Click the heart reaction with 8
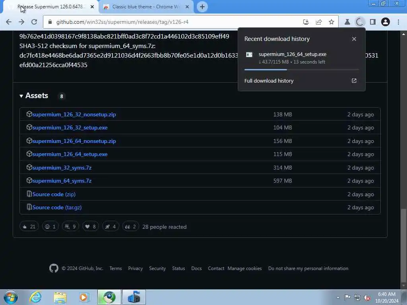 [90, 227]
